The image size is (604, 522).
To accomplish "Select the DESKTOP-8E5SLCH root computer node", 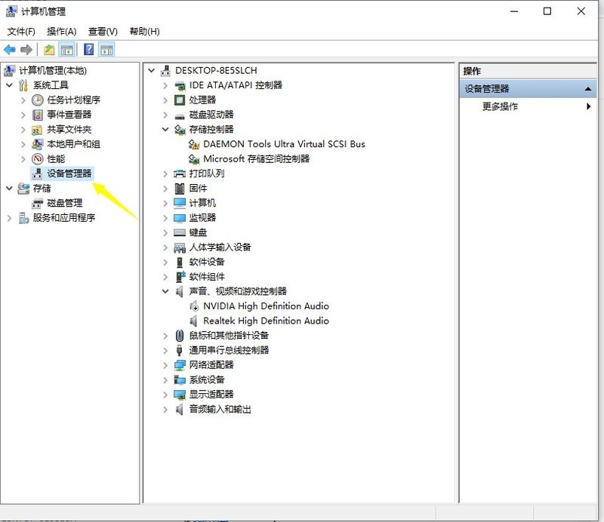I will (x=214, y=70).
